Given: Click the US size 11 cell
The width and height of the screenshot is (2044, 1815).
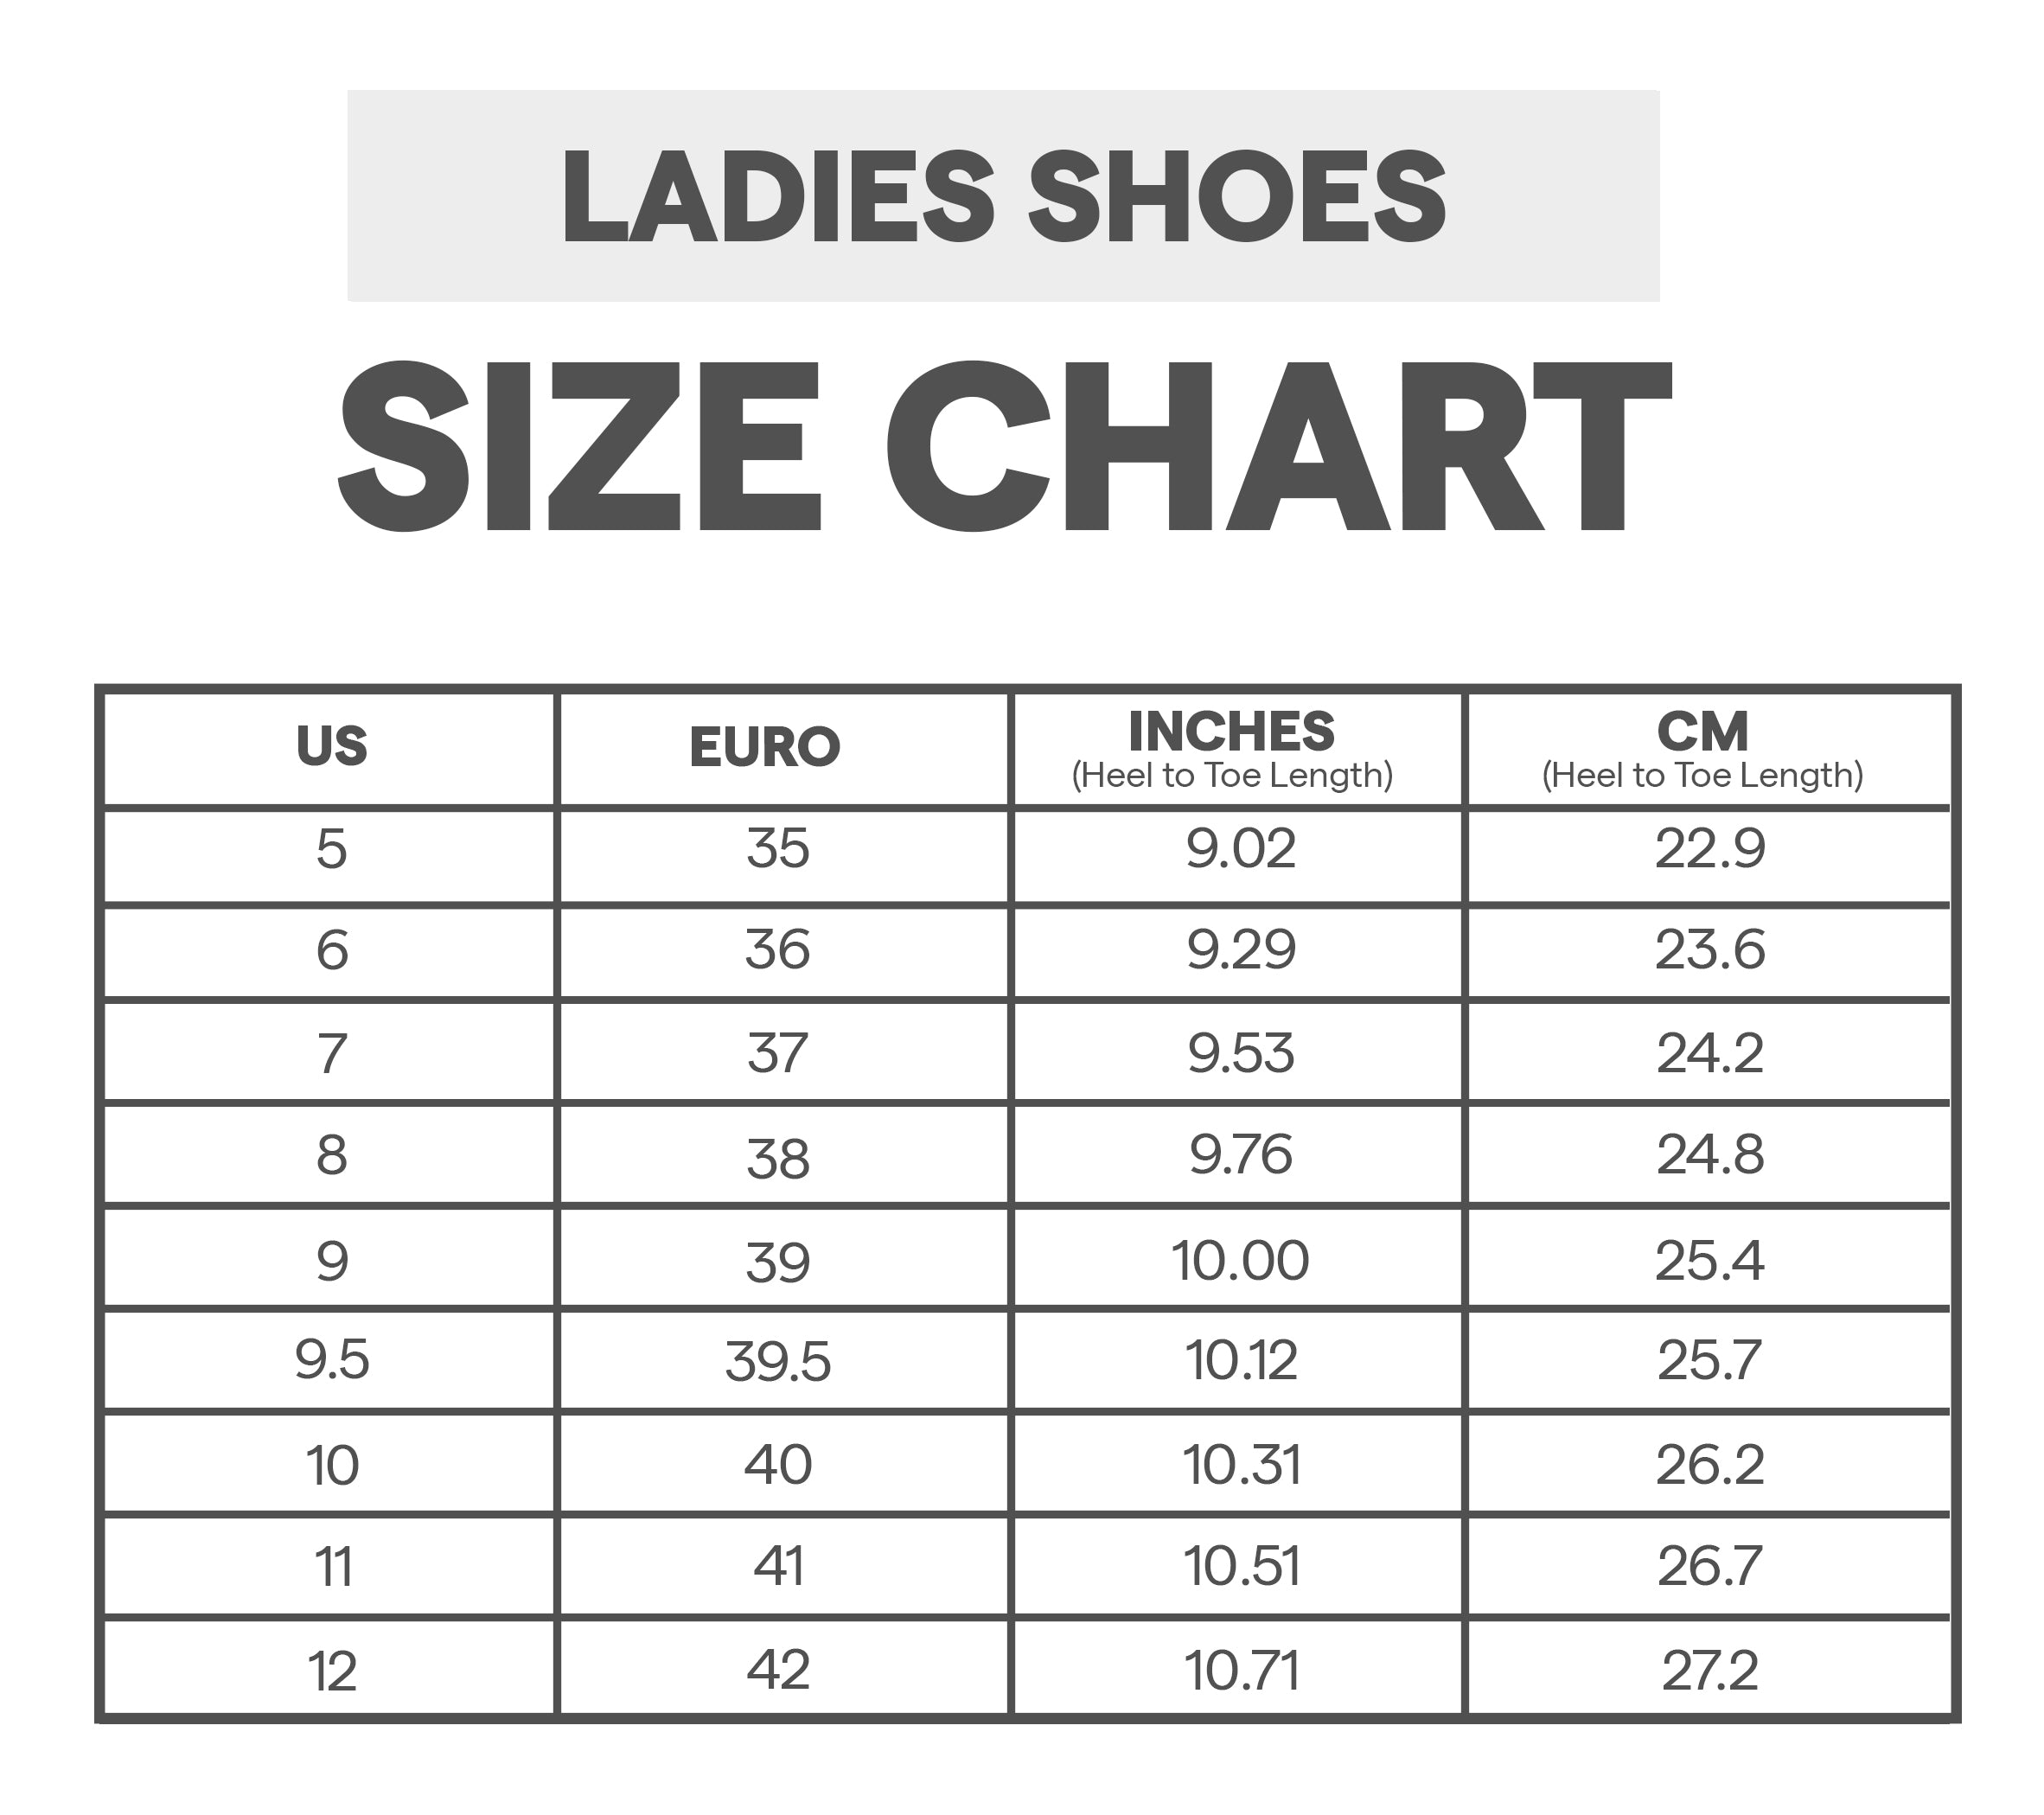Looking at the screenshot, I should tap(331, 1567).
